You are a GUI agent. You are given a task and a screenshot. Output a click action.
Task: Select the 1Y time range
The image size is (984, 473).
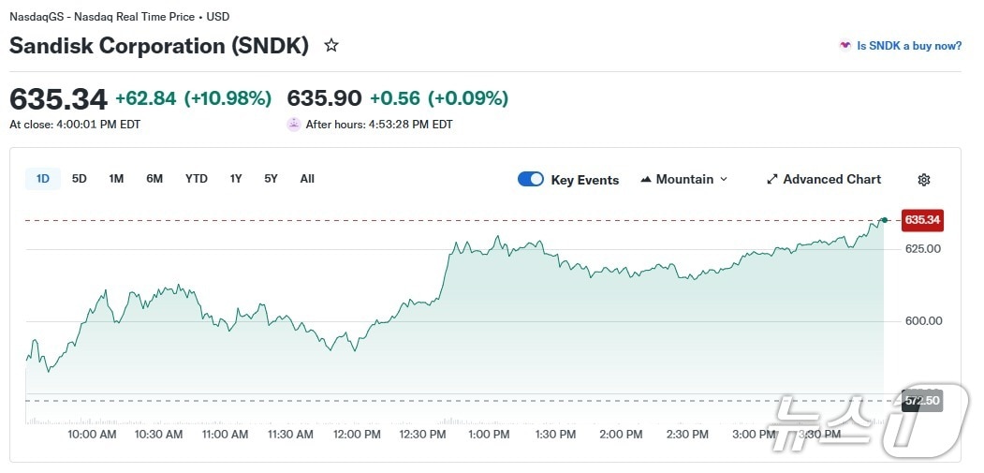[236, 179]
